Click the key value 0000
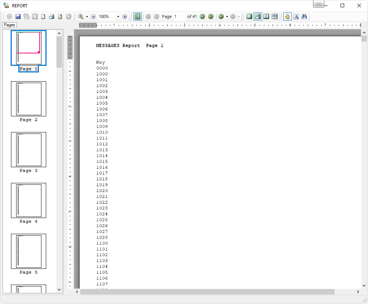This screenshot has width=368, height=304. [102, 68]
